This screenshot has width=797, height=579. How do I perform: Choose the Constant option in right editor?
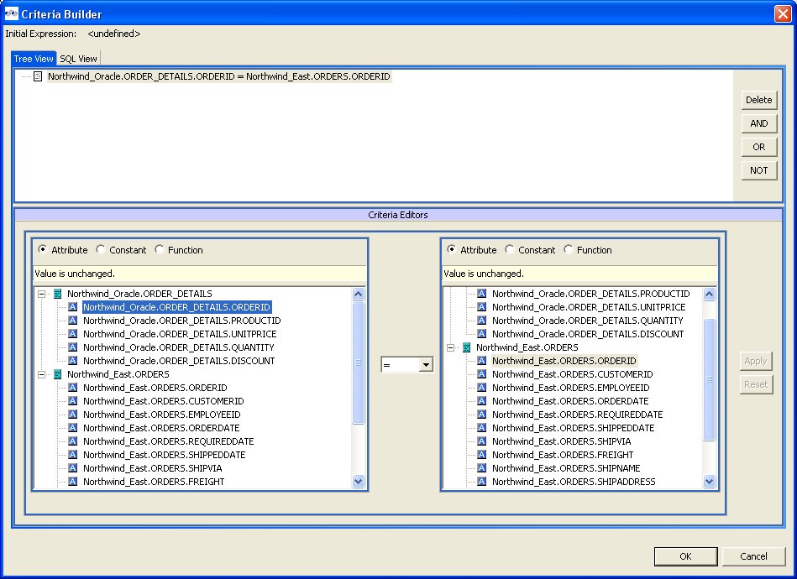click(x=510, y=250)
